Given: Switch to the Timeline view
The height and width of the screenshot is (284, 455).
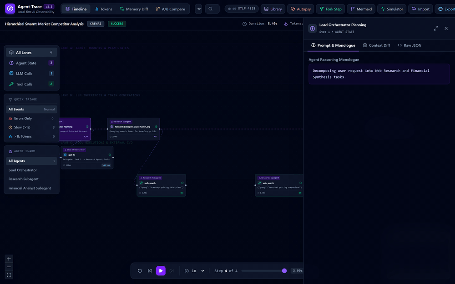Looking at the screenshot, I should coord(76,9).
